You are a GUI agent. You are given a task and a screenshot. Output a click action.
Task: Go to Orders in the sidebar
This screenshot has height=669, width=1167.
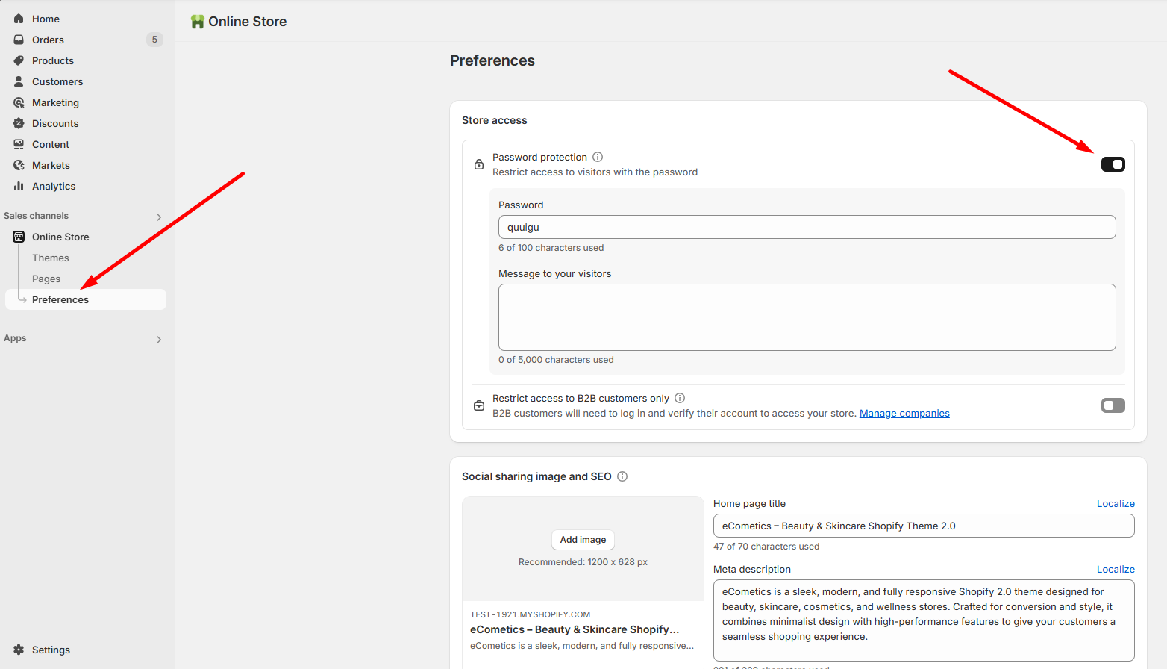pos(48,40)
